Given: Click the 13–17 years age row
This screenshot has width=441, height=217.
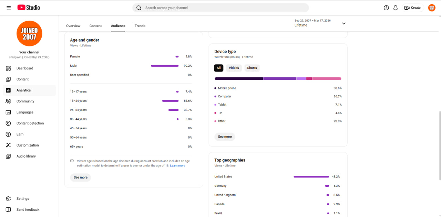Looking at the screenshot, I should [x=131, y=91].
